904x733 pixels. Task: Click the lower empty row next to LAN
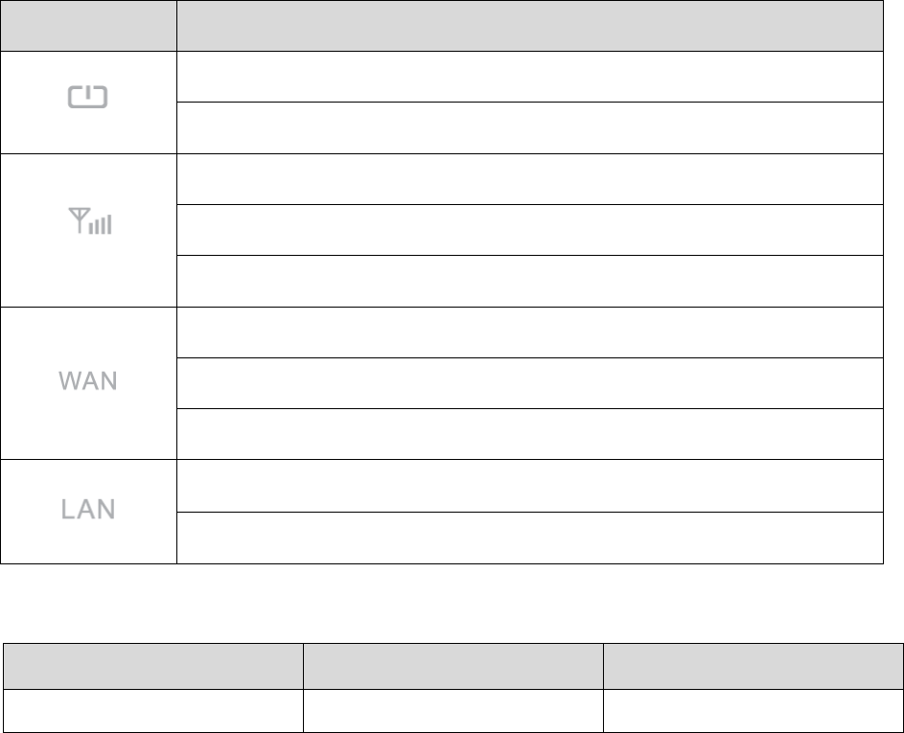tap(529, 537)
